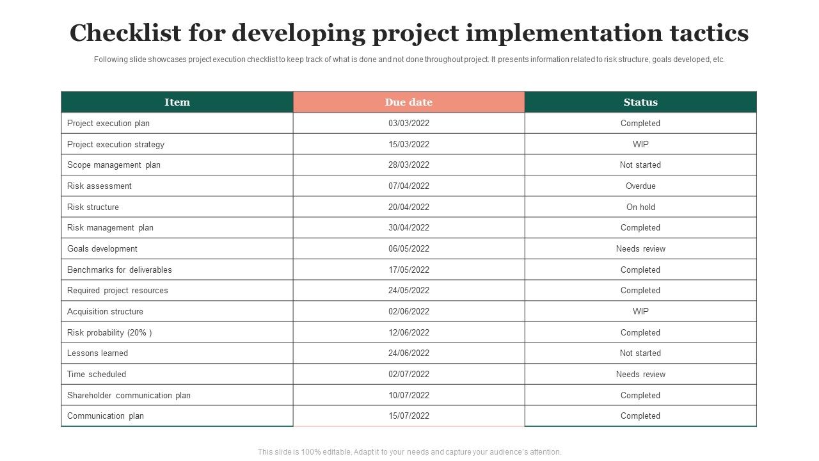Click 'Completed' status for Shareholder communication plan
Viewport: 819px width, 461px height.
[640, 395]
